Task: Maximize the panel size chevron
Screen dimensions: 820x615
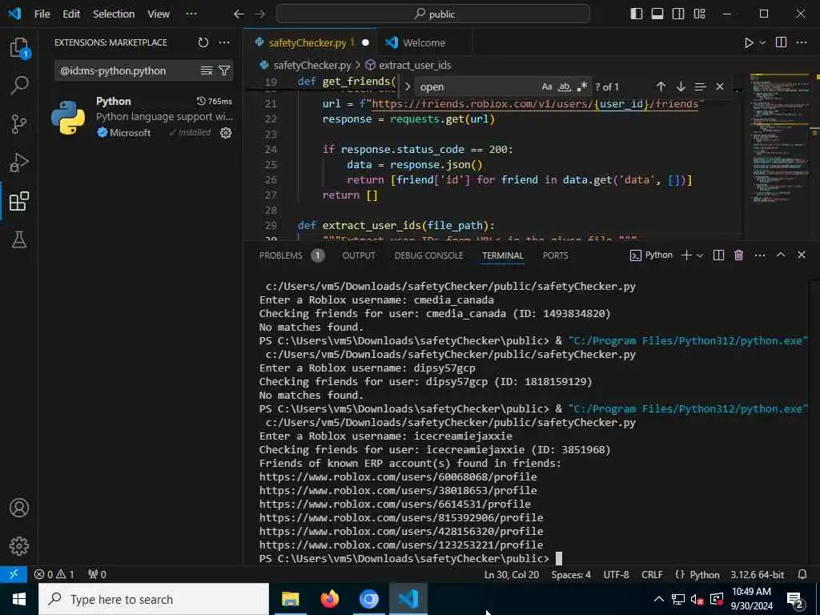Action: [x=781, y=255]
